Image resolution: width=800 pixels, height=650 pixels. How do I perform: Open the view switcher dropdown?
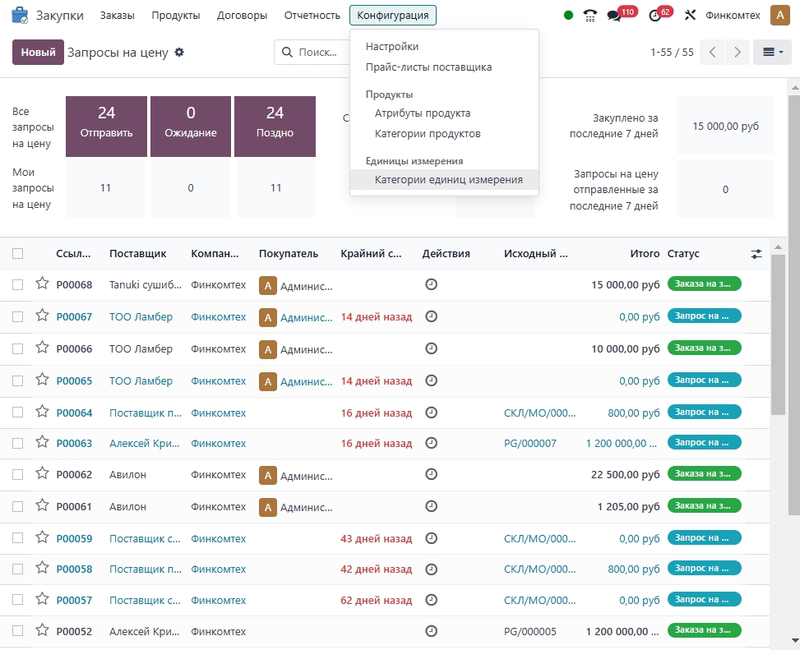tap(773, 53)
